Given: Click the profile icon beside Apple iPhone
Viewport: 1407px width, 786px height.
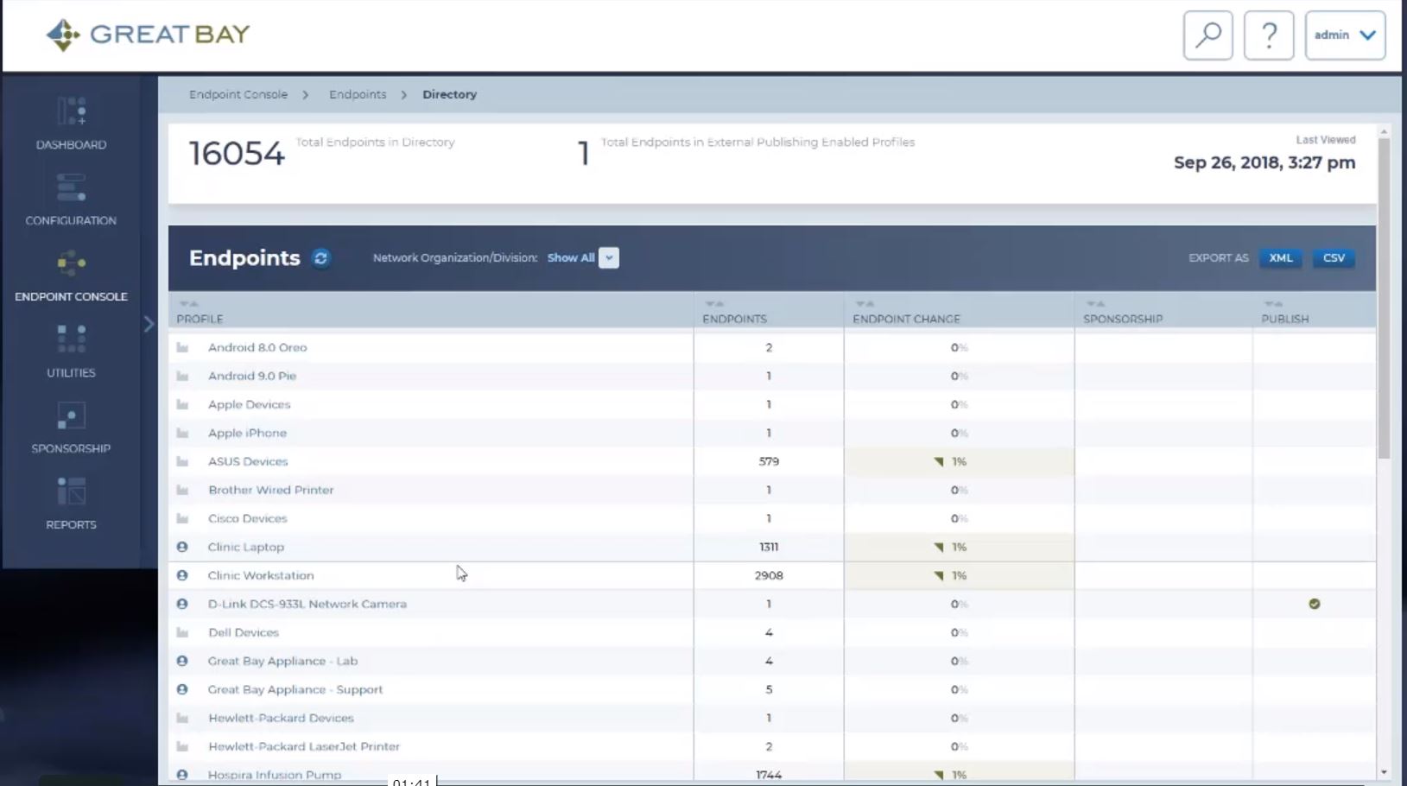Looking at the screenshot, I should tap(182, 433).
